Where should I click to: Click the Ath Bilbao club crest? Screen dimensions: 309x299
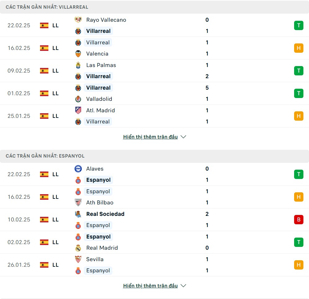(78, 203)
